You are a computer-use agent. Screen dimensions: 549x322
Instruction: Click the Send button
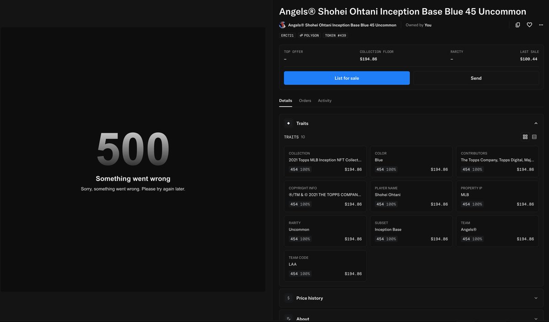click(x=476, y=78)
